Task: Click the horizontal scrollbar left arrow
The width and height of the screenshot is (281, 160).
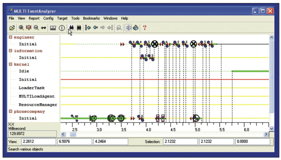Action: [x=63, y=134]
